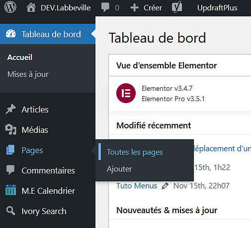Click the Tableau de bord page title
Image resolution: width=251 pixels, height=228 pixels.
click(157, 38)
